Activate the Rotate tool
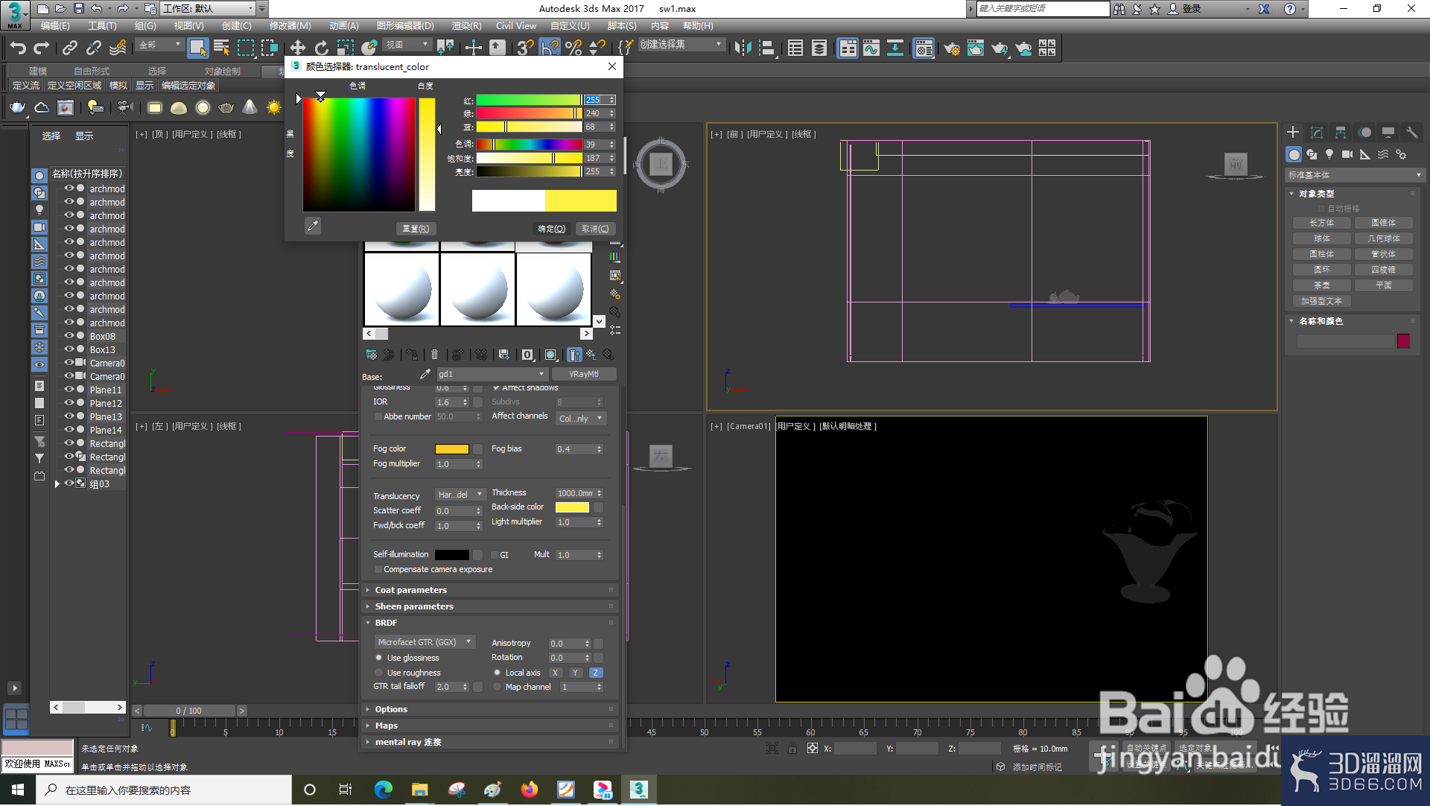 pyautogui.click(x=321, y=48)
